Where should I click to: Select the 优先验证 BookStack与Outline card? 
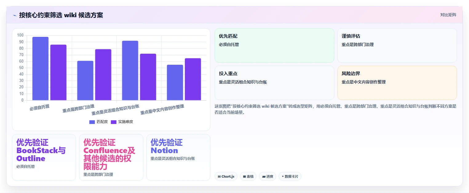[44, 157]
